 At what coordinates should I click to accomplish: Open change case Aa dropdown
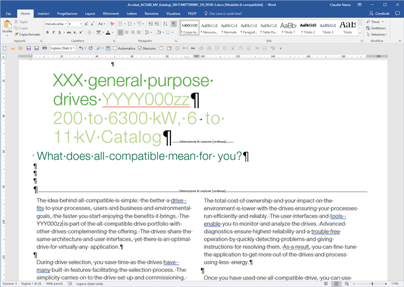pos(102,24)
